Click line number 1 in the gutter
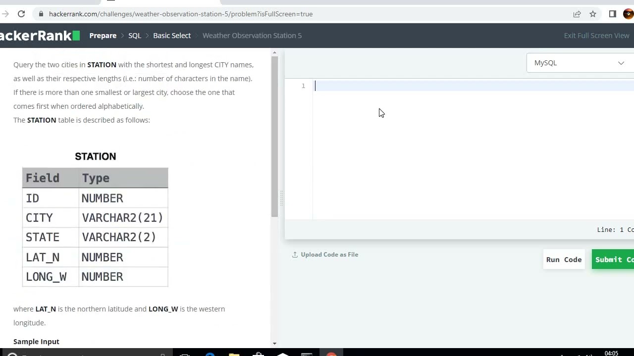The height and width of the screenshot is (356, 634). (303, 86)
